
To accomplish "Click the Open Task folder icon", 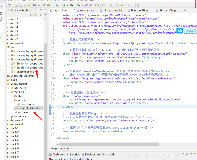I will click(91, 5).
